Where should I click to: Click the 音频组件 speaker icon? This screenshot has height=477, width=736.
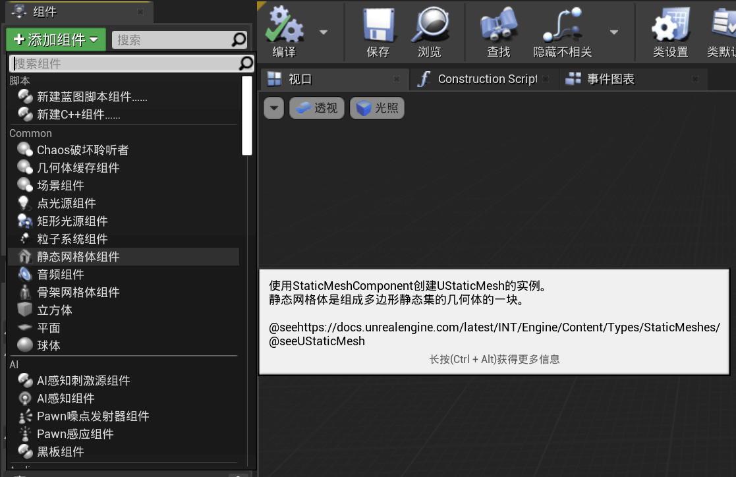click(24, 274)
